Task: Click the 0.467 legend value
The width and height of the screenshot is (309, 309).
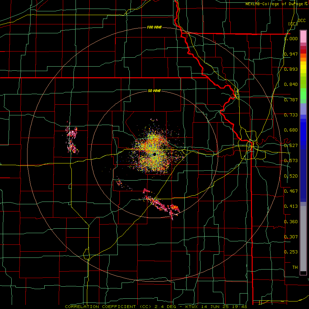Action: [291, 191]
